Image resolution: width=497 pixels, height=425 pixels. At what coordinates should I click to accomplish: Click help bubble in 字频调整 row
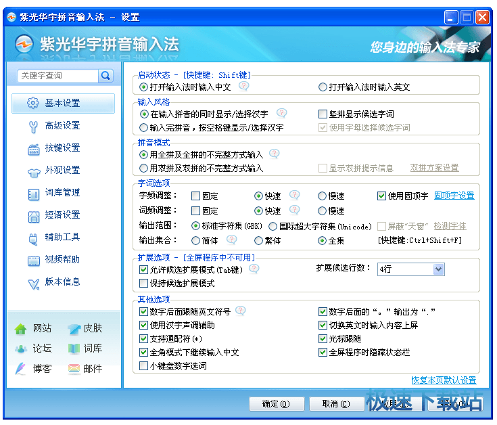tap(295, 195)
